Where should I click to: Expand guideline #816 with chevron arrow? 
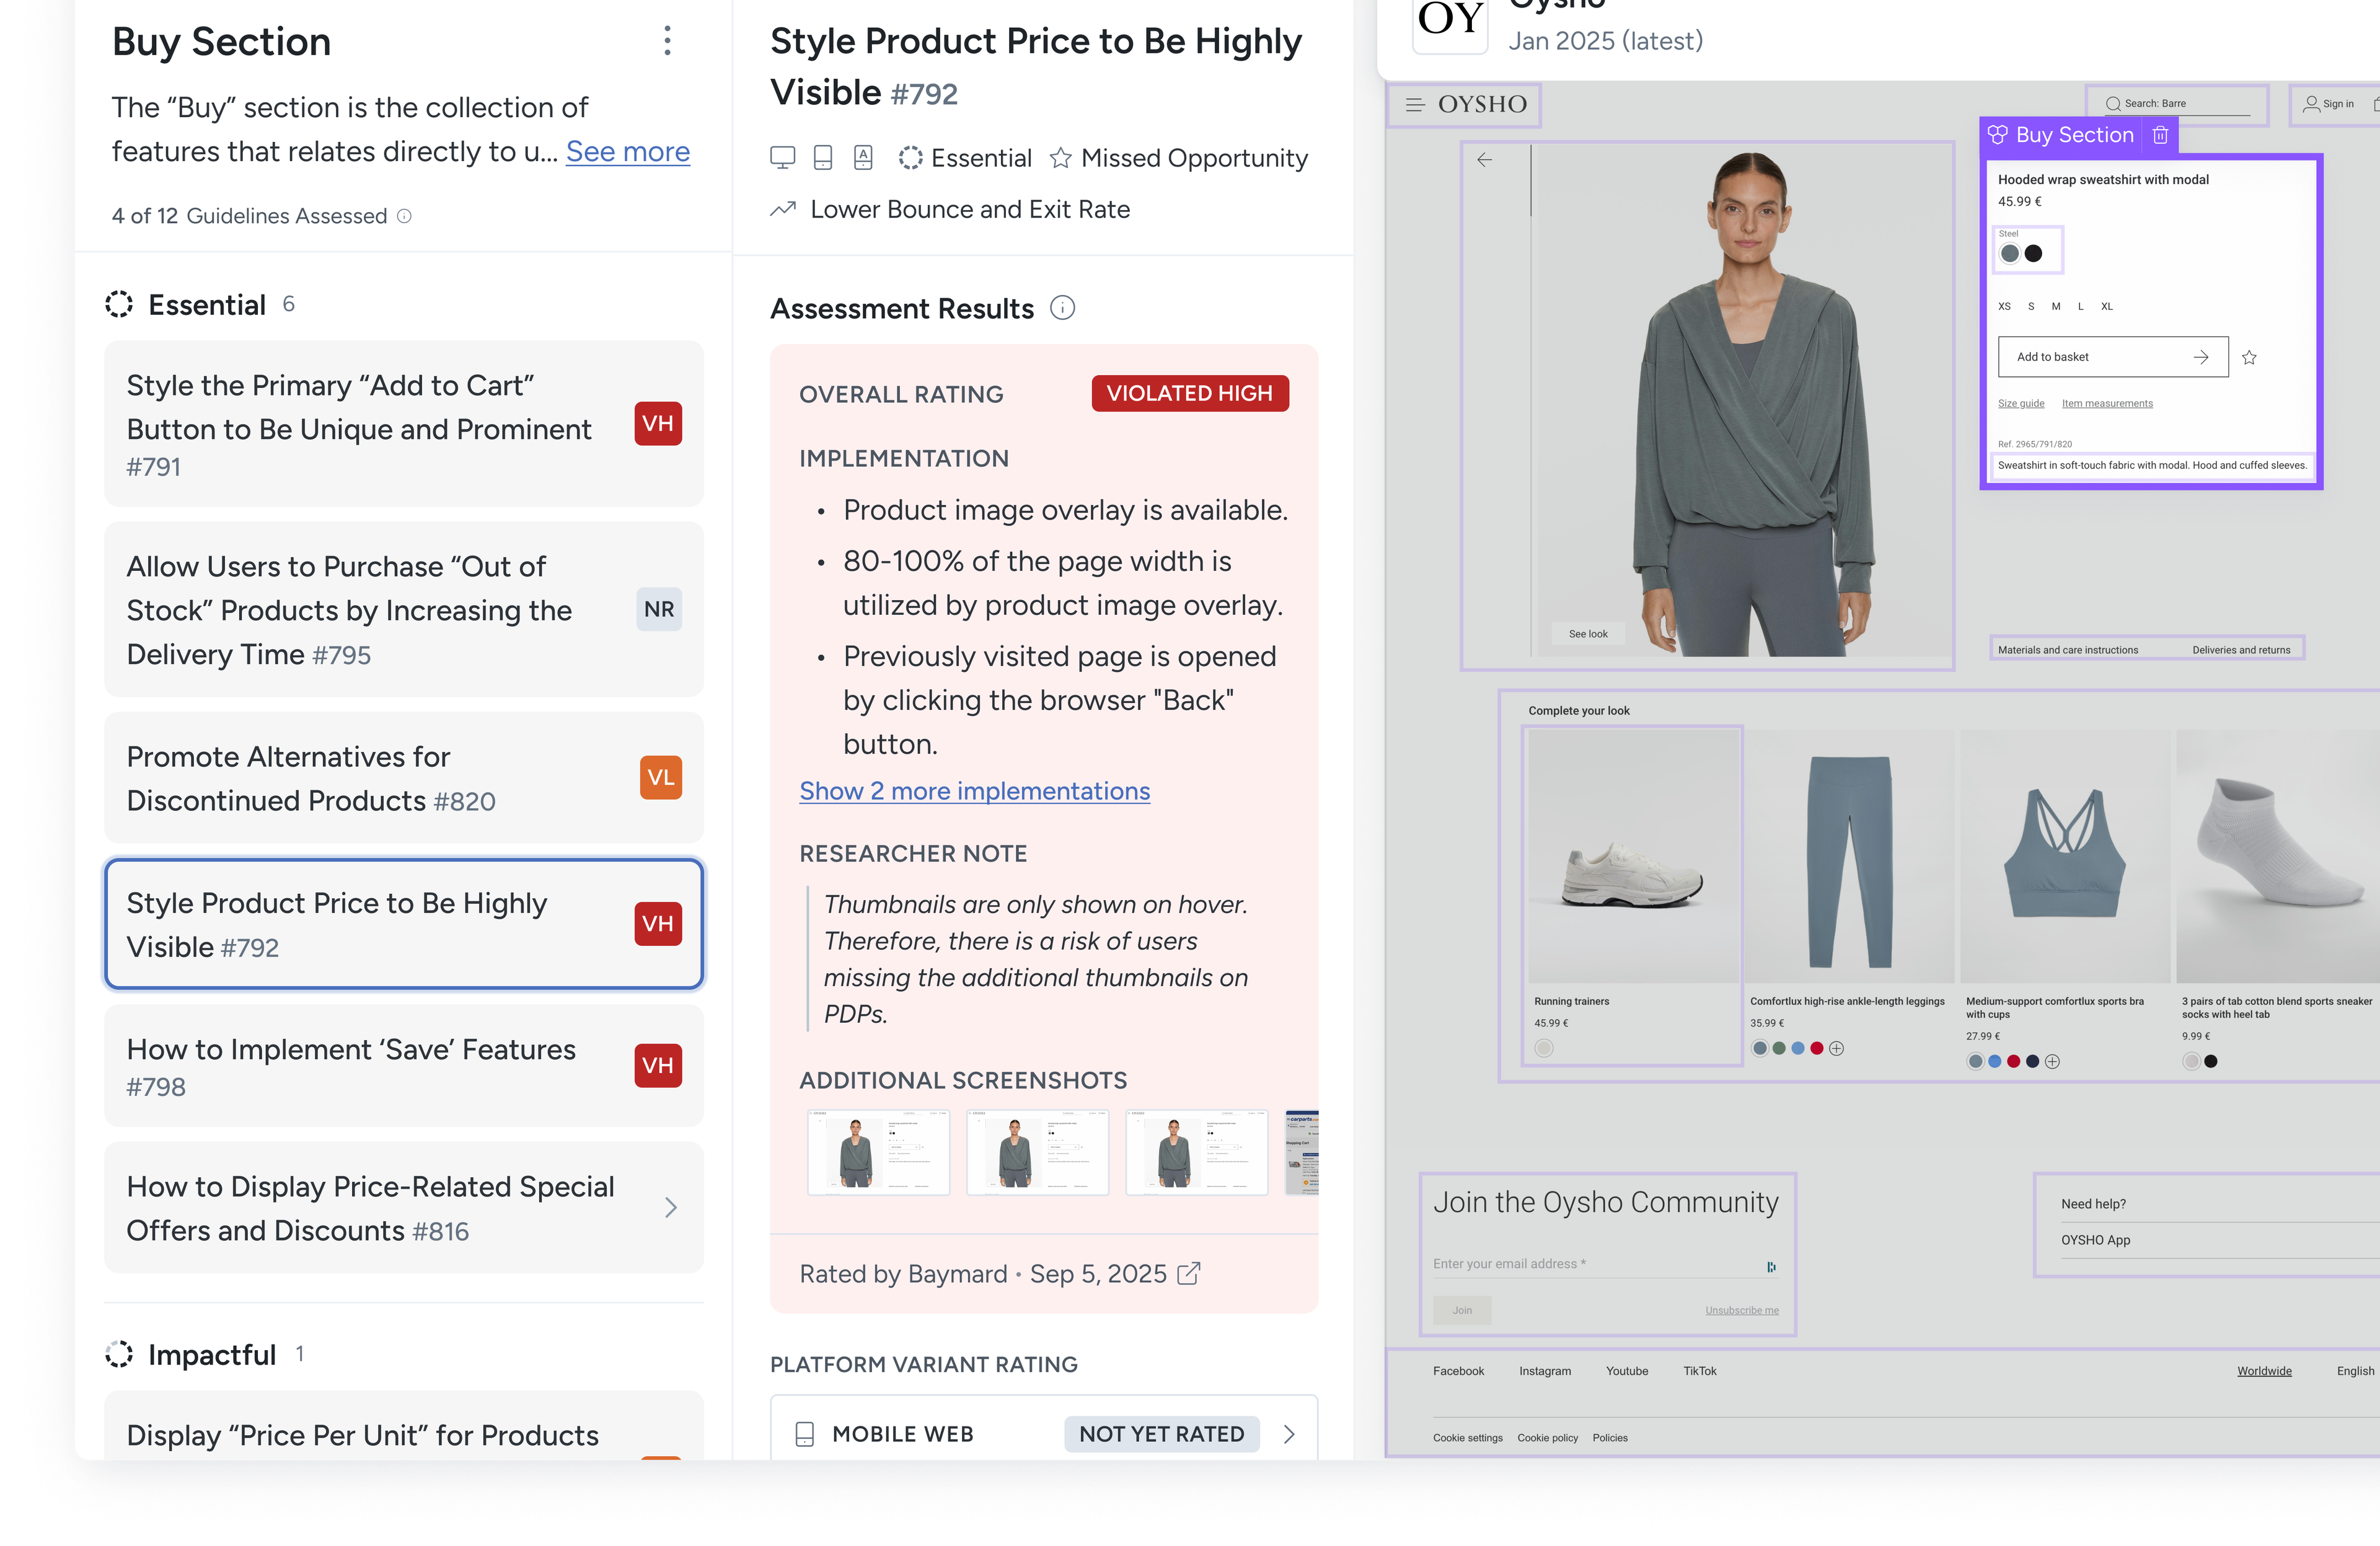671,1208
